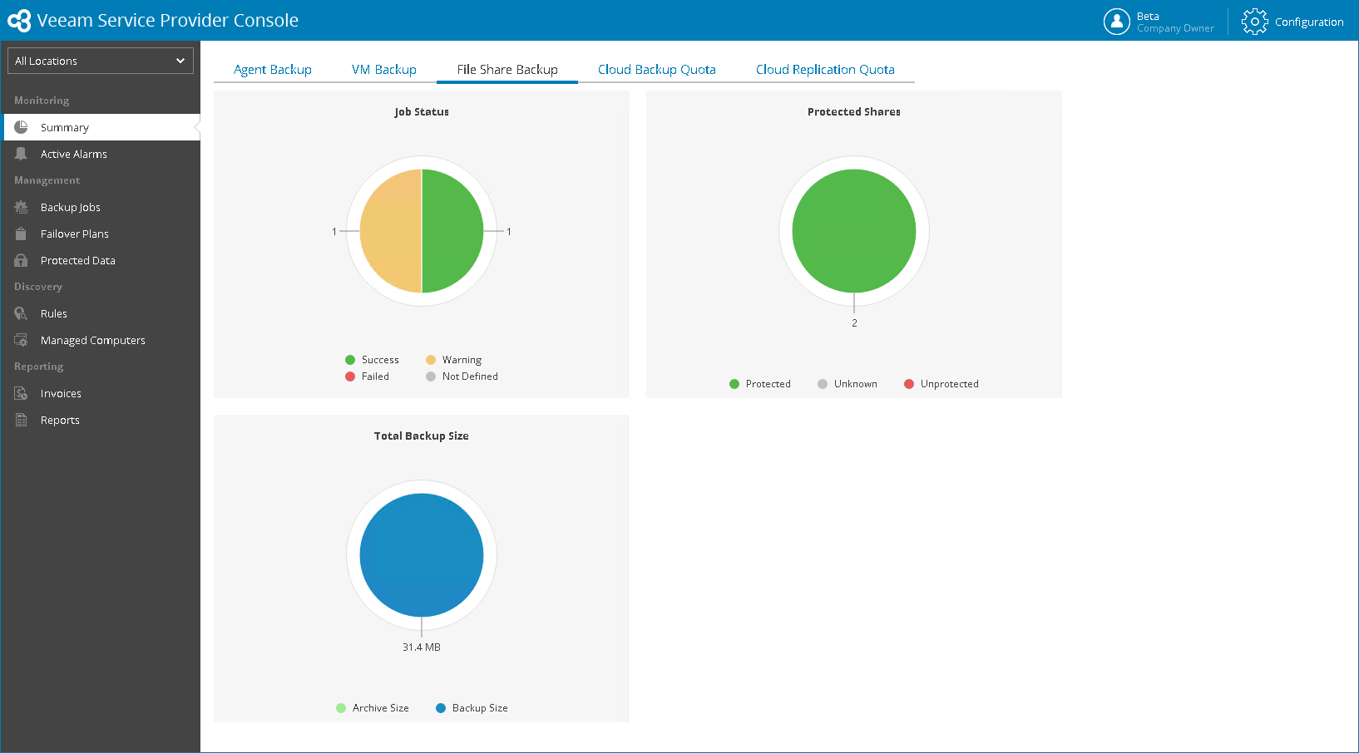Click the Failover Plans clipboard icon
This screenshot has width=1359, height=753.
21,234
